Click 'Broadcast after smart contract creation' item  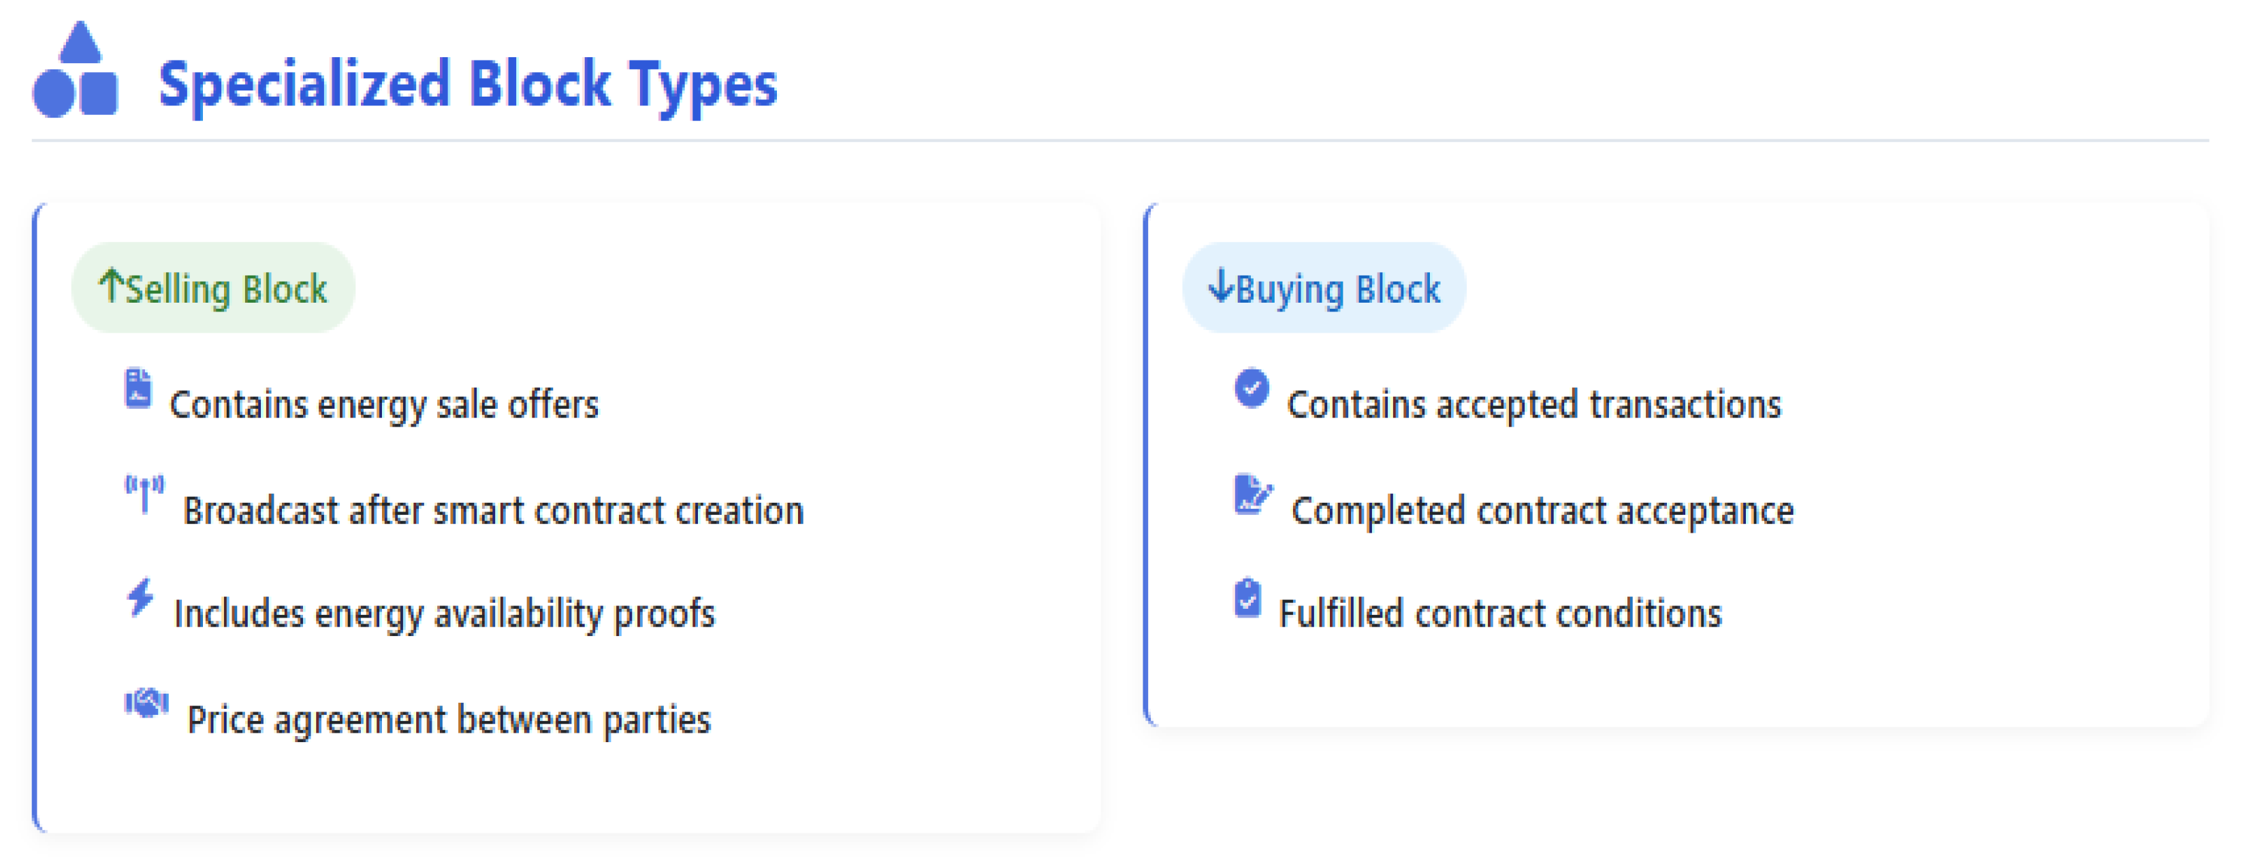point(493,511)
